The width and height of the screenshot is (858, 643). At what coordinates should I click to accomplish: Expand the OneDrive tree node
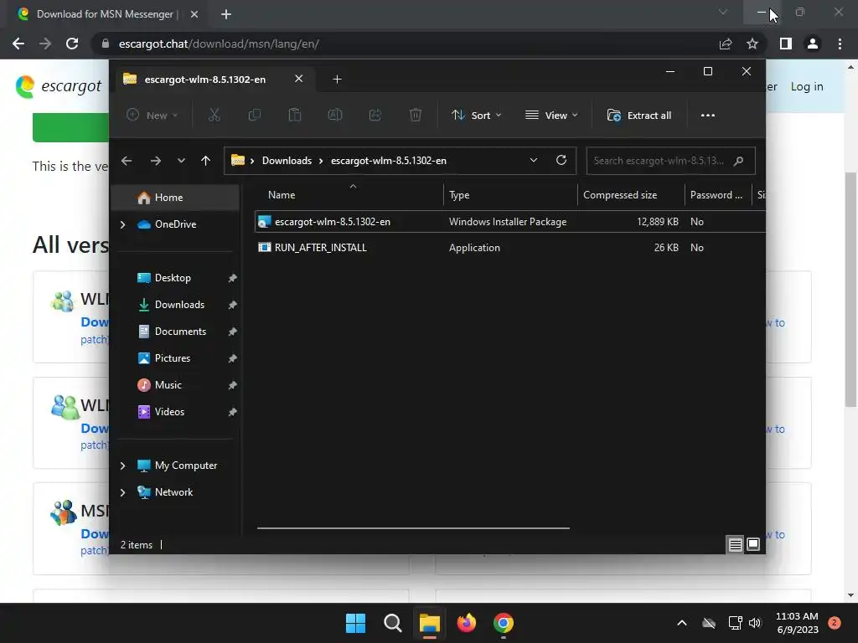click(122, 224)
